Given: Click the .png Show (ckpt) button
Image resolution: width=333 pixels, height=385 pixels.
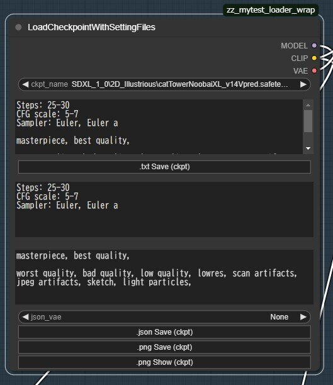Looking at the screenshot, I should tap(164, 362).
